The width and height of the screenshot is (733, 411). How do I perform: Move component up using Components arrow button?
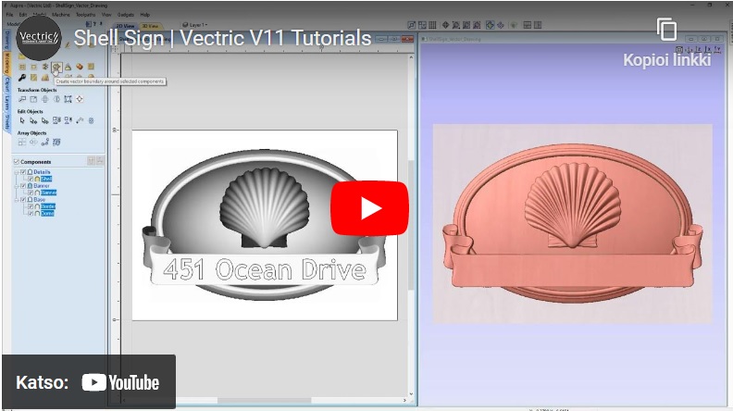91,161
